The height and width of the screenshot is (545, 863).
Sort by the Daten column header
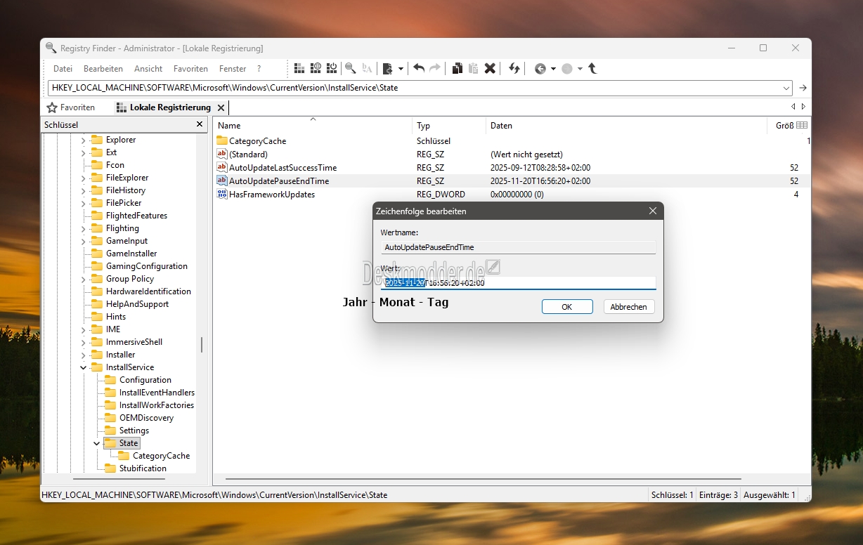coord(626,126)
